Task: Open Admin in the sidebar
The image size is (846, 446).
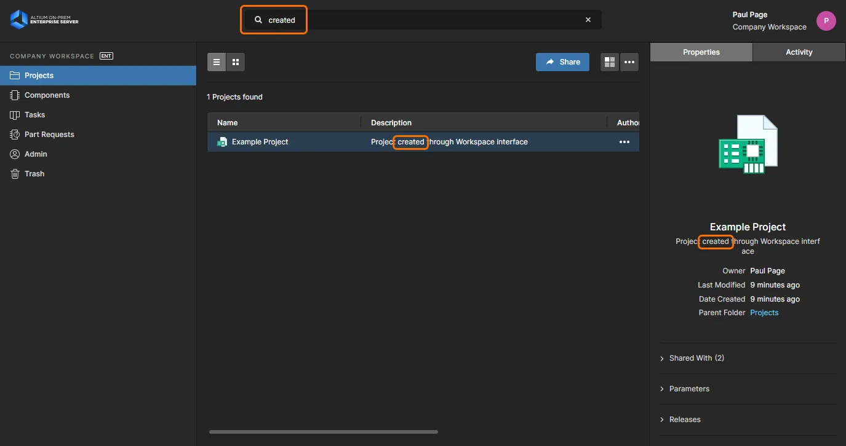Action: coord(98,154)
